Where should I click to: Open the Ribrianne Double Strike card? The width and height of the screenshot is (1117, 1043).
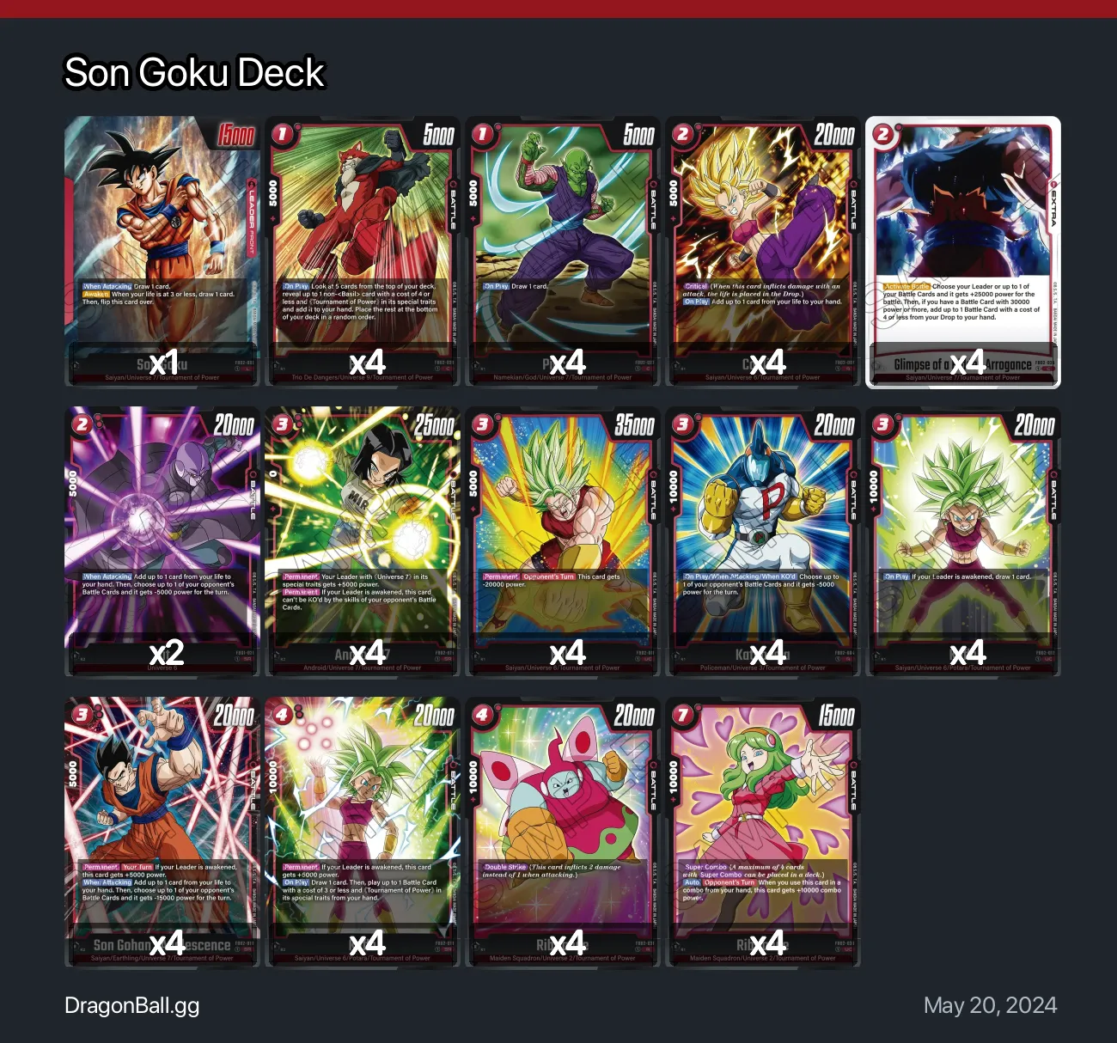pos(563,833)
